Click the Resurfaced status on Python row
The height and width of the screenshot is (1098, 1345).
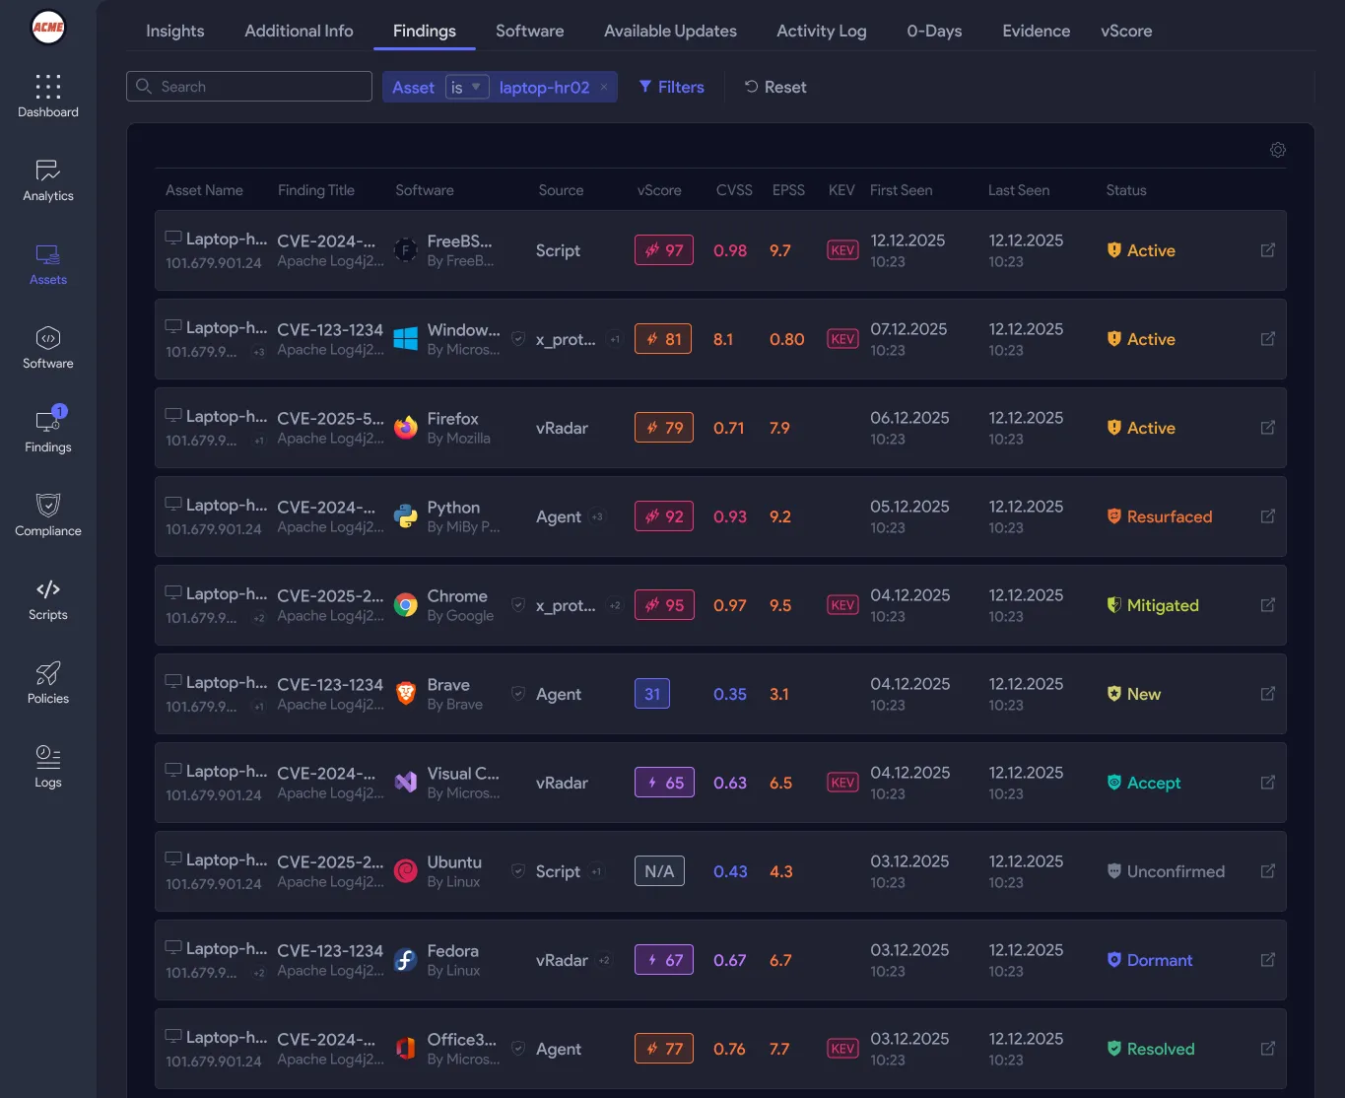1160,516
